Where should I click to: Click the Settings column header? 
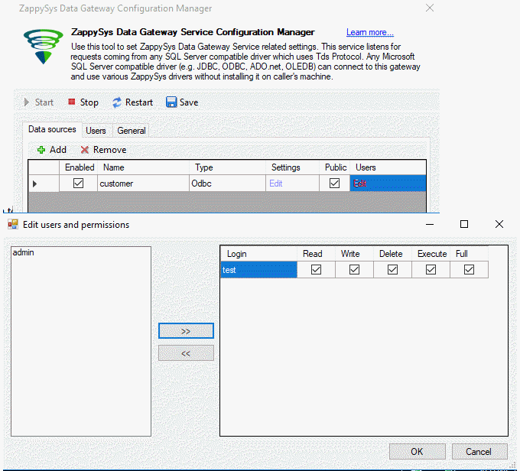(292, 167)
